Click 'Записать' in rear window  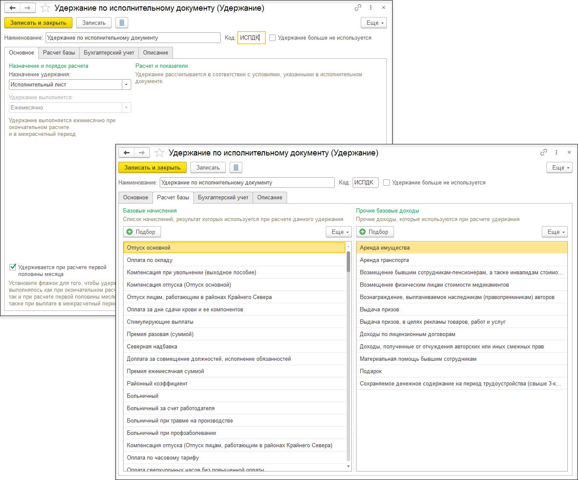tap(94, 23)
